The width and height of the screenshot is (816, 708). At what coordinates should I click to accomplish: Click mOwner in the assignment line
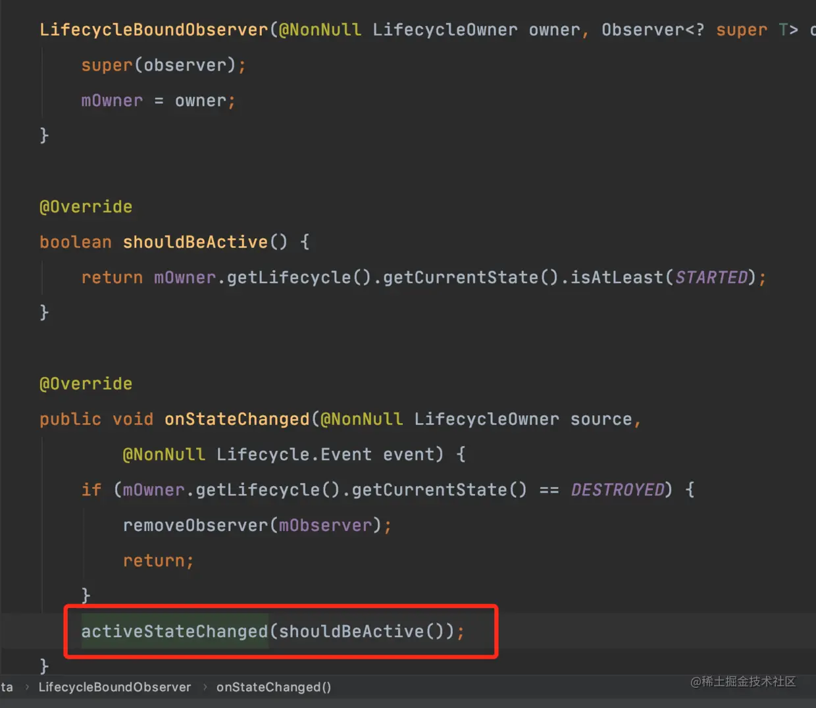tap(112, 101)
